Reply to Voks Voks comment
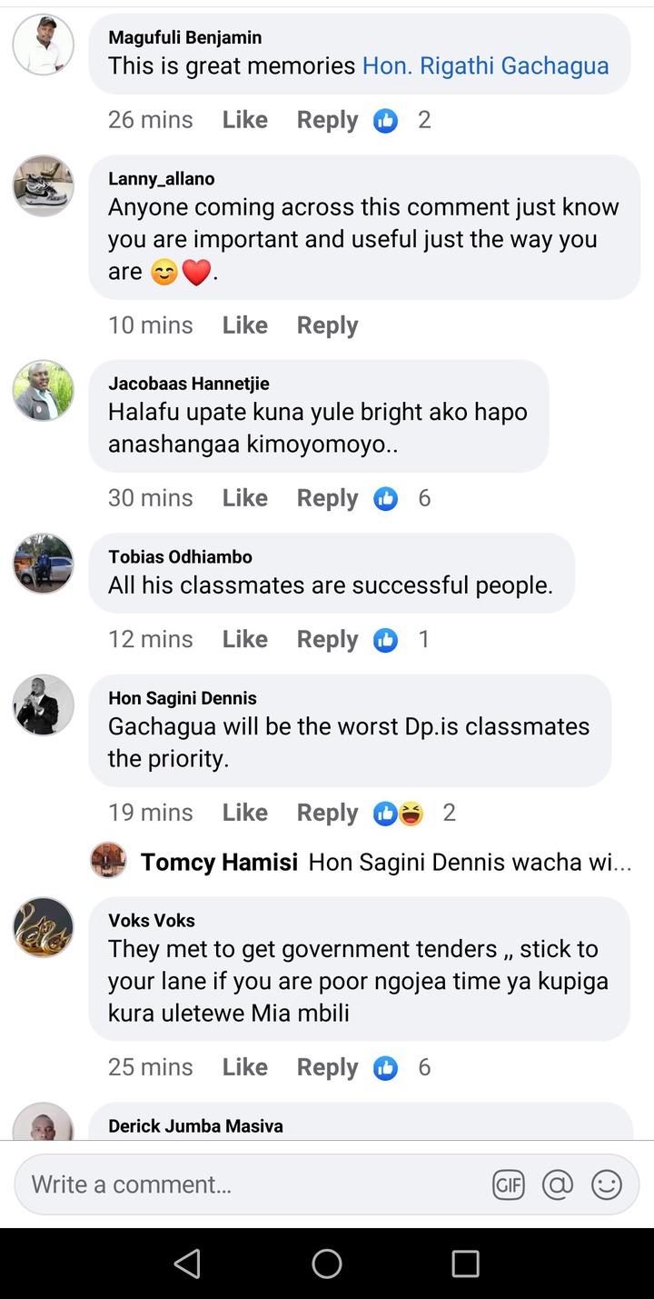Viewport: 654px width, 1299px height. (328, 1067)
